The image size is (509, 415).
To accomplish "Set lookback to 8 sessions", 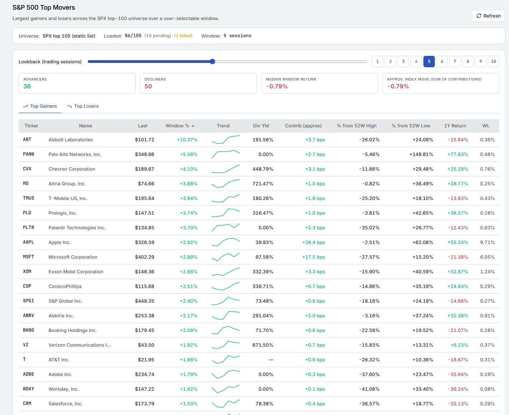I will pos(468,62).
